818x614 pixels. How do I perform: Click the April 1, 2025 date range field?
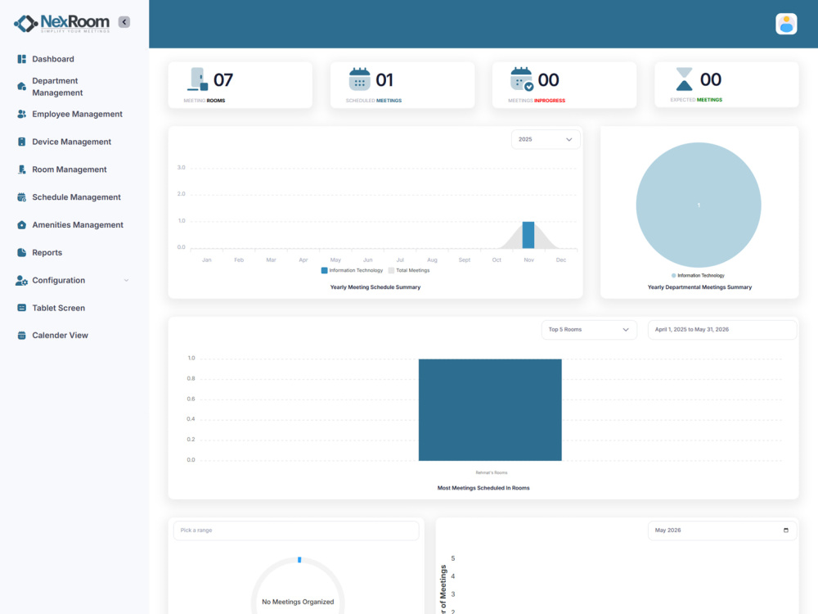click(722, 329)
